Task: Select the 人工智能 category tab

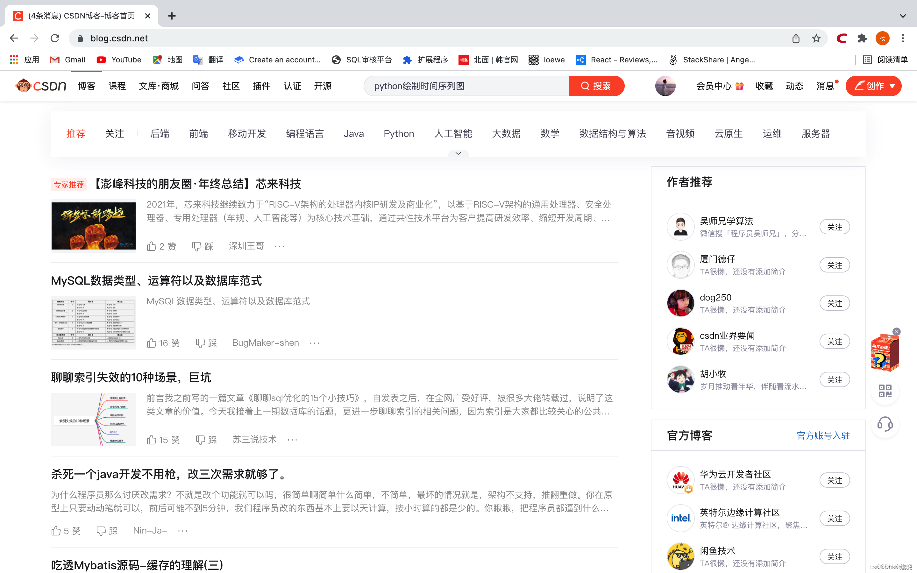Action: tap(453, 134)
